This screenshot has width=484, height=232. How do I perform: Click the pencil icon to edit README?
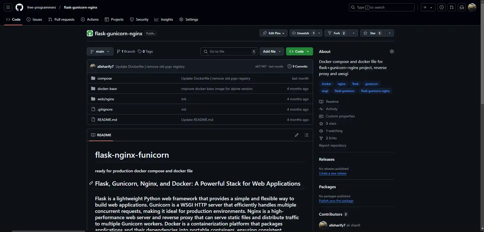(296, 135)
